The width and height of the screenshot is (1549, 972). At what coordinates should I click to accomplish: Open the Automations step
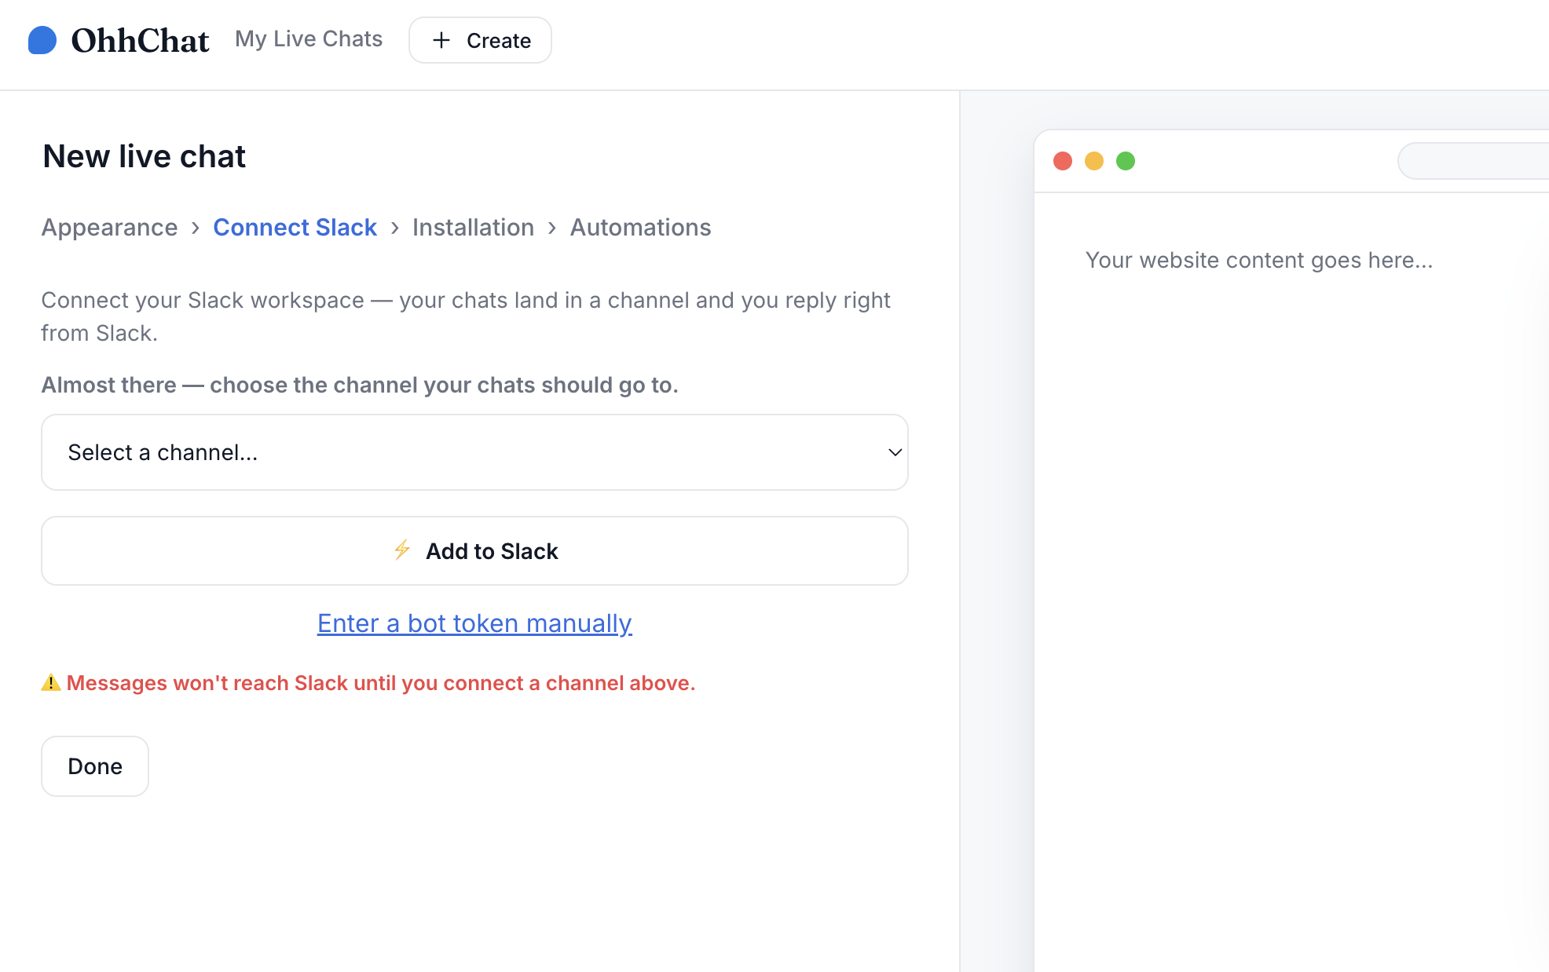(640, 228)
